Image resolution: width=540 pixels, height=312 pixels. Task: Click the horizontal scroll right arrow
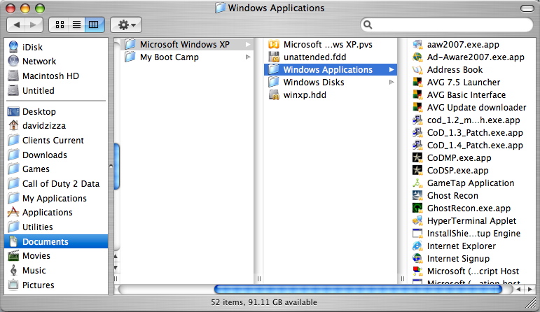(530, 290)
